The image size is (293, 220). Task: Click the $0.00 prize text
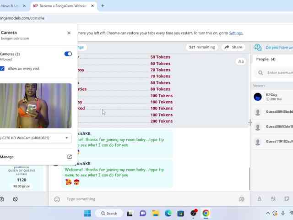pyautogui.click(x=22, y=187)
